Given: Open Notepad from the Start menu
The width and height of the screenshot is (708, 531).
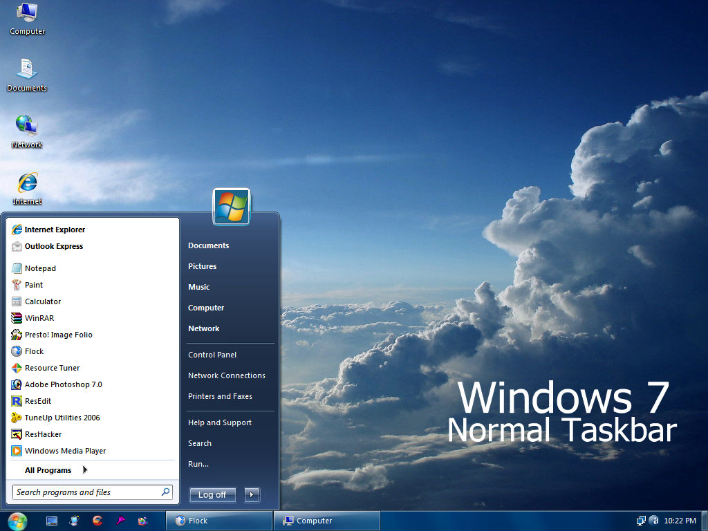Looking at the screenshot, I should pyautogui.click(x=40, y=268).
